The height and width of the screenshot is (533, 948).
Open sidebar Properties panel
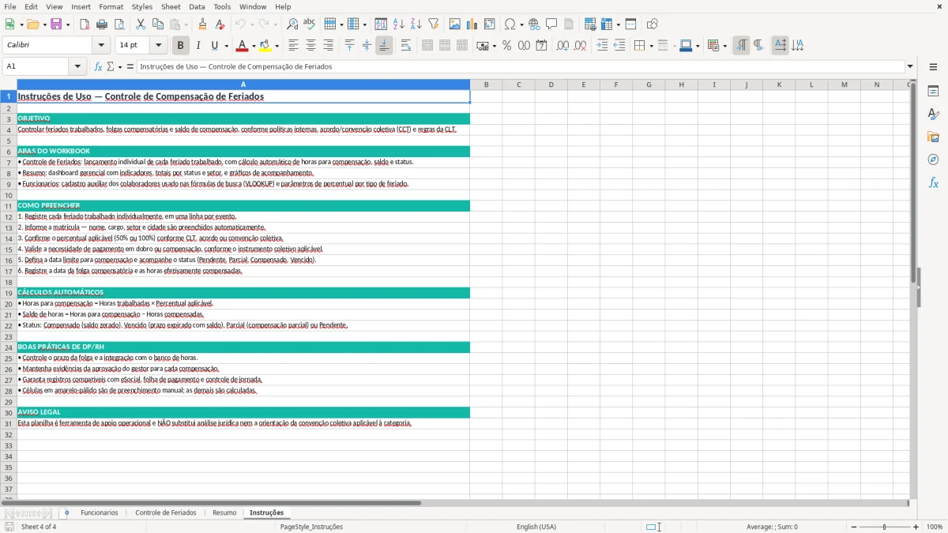pos(933,92)
